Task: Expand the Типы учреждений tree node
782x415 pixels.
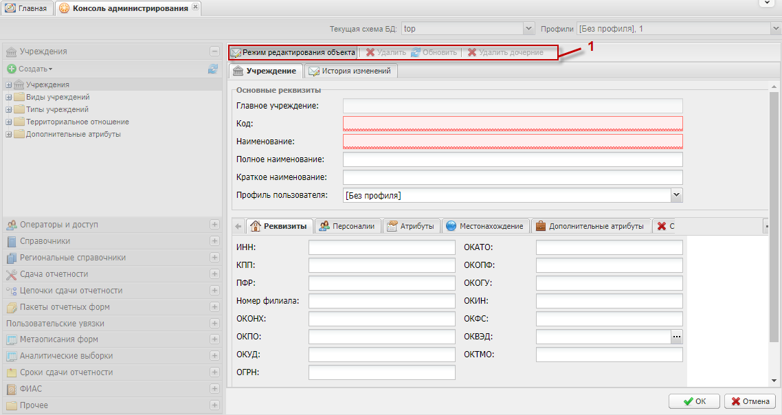Action: tap(9, 110)
